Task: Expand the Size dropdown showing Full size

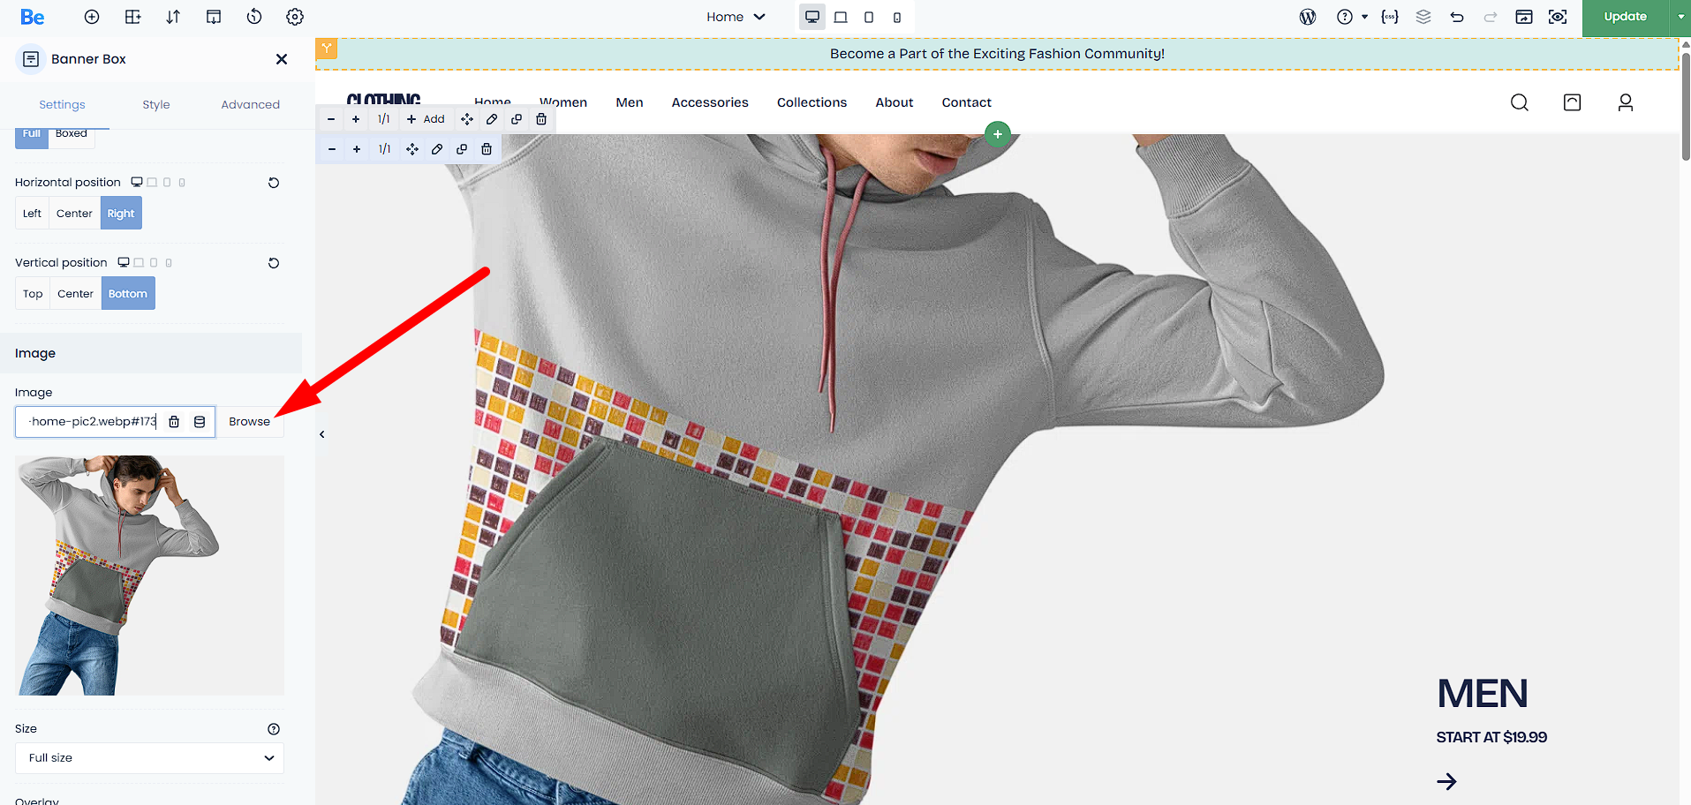Action: [x=149, y=758]
